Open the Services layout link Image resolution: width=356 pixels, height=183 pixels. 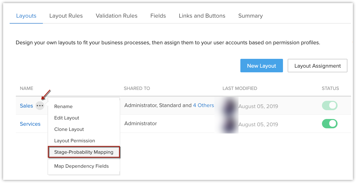pos(30,124)
